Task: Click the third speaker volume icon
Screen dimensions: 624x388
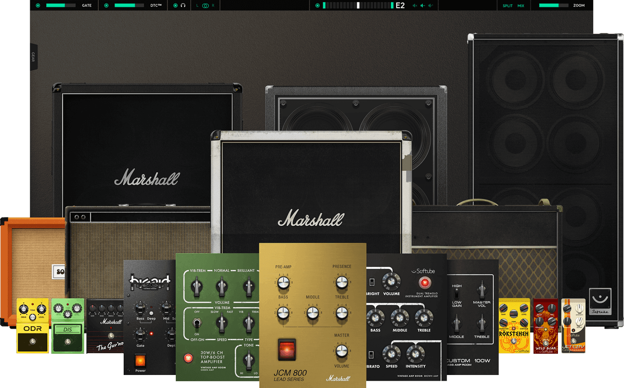Action: 432,5
